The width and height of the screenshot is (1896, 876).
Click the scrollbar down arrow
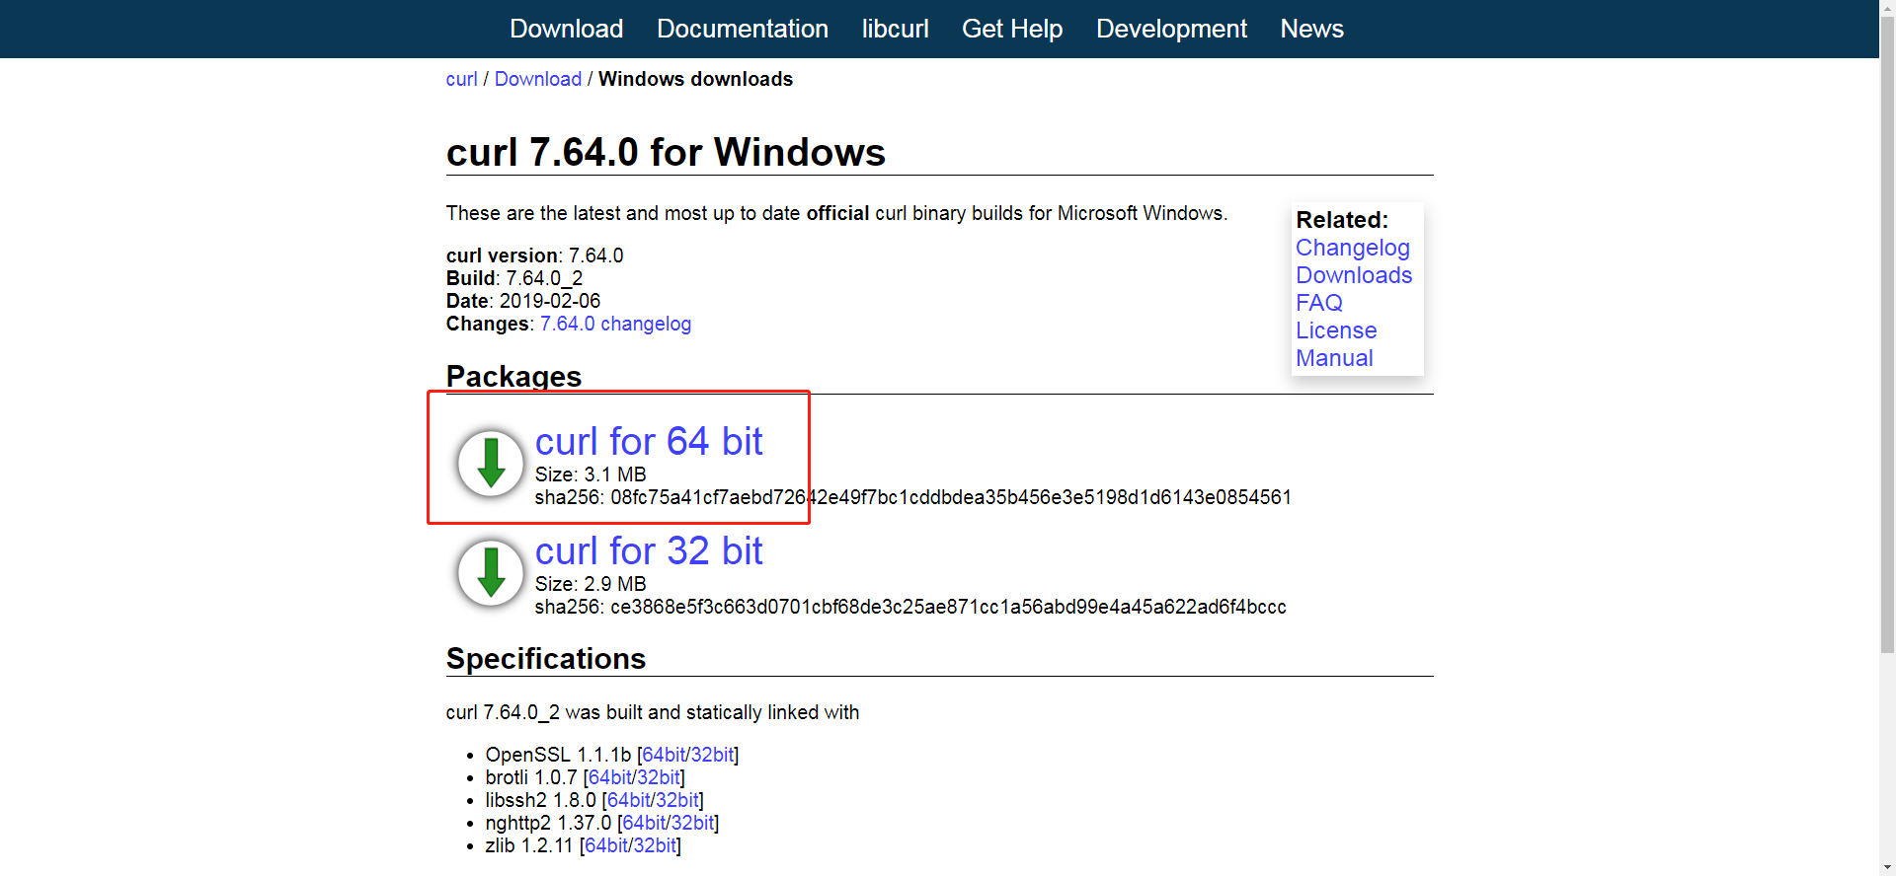pyautogui.click(x=1887, y=867)
